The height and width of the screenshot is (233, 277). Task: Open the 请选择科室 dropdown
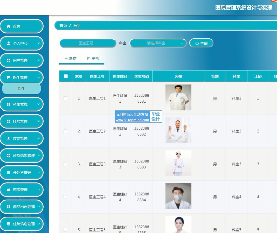158,43
